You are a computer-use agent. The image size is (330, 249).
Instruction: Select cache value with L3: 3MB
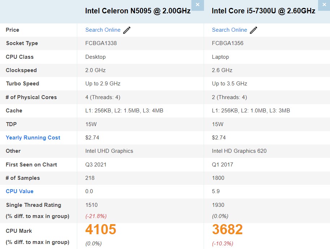[251, 111]
